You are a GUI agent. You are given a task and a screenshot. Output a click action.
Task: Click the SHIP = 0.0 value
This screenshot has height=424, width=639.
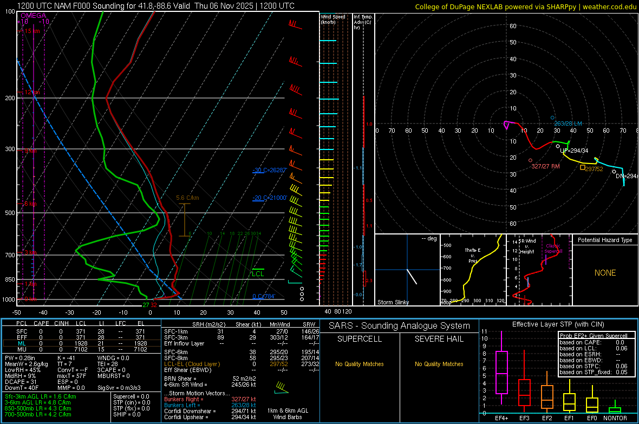tap(127, 414)
